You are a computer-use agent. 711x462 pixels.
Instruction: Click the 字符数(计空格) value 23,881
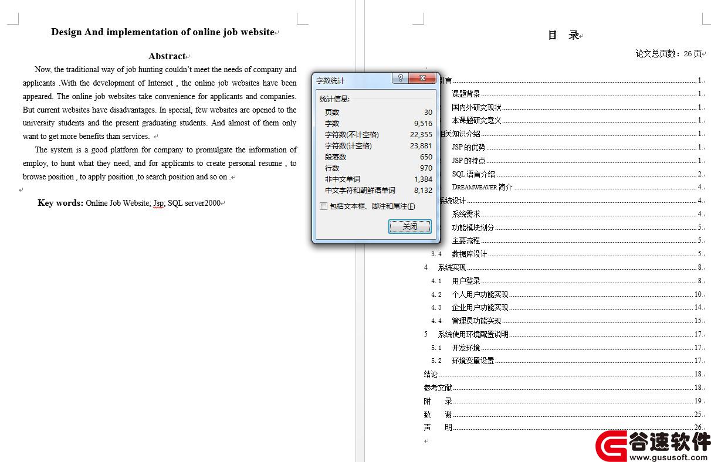[x=421, y=145]
